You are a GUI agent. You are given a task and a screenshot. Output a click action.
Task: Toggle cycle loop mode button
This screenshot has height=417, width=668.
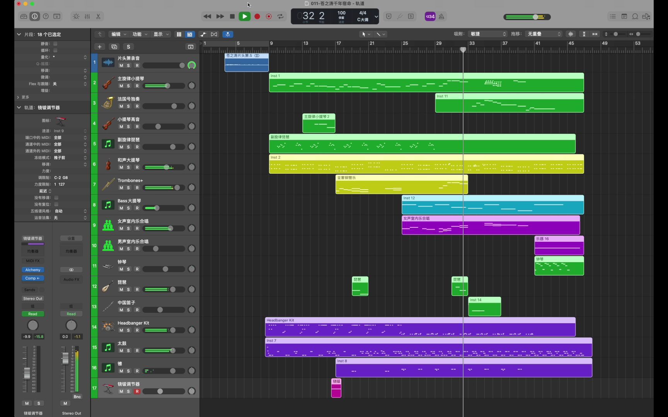[x=281, y=16]
